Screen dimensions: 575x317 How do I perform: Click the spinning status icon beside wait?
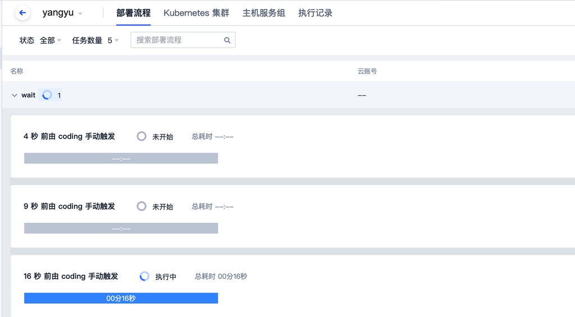pos(47,95)
